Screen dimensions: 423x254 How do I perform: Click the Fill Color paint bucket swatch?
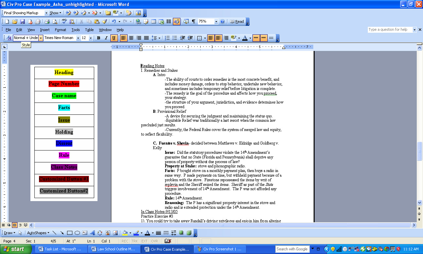125,233
